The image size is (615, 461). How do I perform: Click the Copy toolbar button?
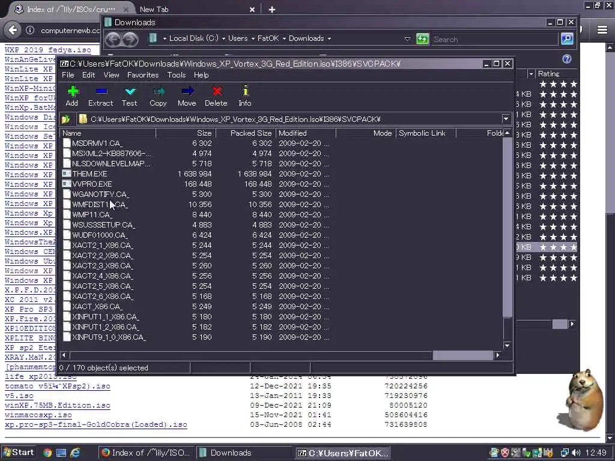[x=158, y=96]
